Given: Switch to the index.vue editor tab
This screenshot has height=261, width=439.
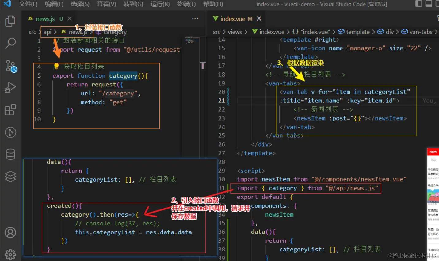Looking at the screenshot, I should click(x=233, y=19).
